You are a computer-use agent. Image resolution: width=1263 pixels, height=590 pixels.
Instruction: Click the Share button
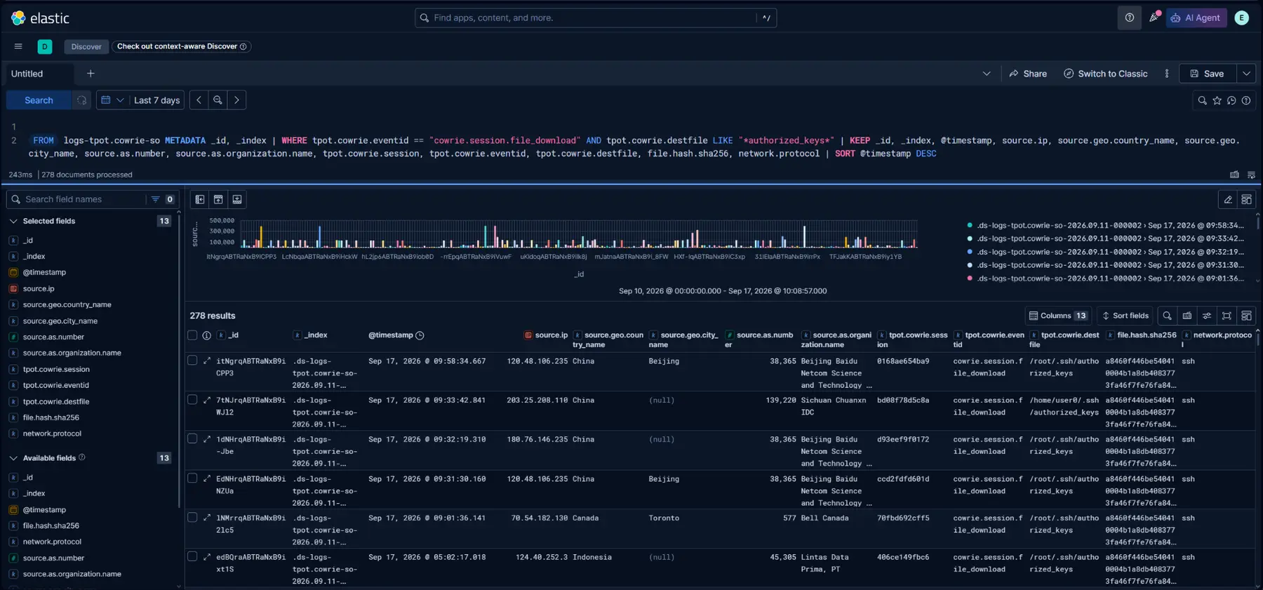pyautogui.click(x=1028, y=74)
